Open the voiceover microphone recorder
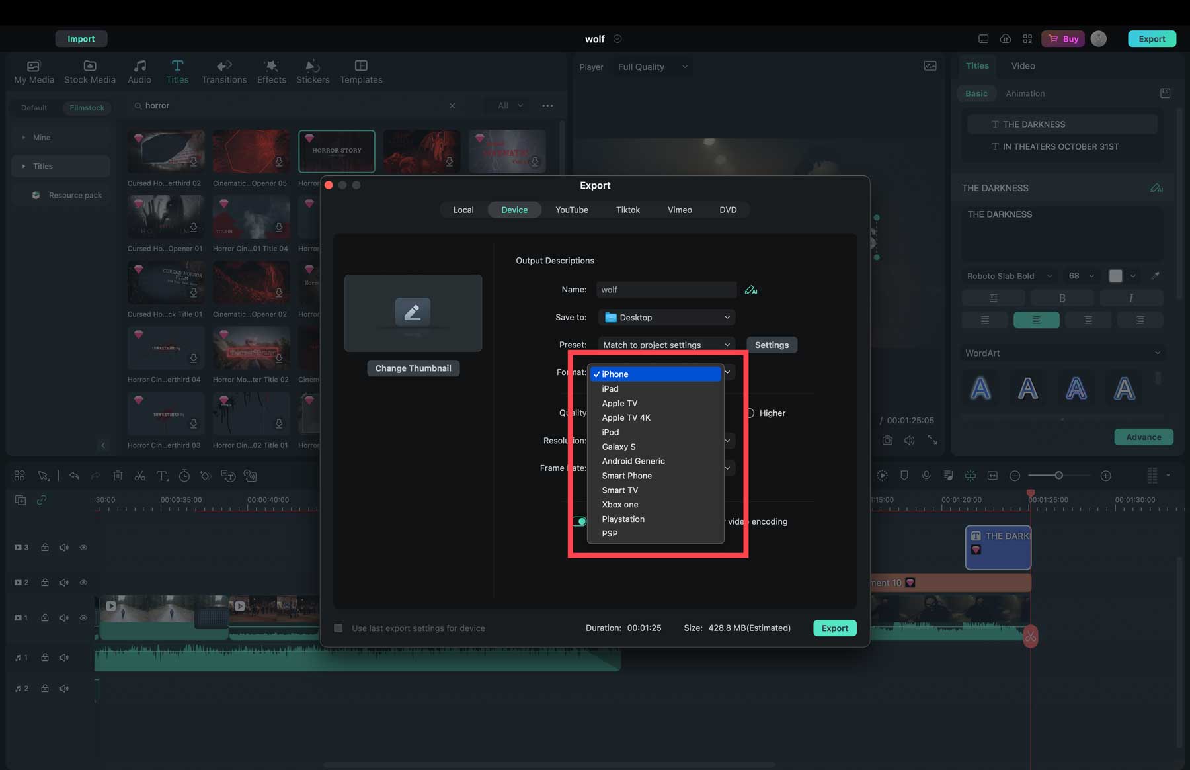Image resolution: width=1190 pixels, height=770 pixels. click(x=926, y=475)
